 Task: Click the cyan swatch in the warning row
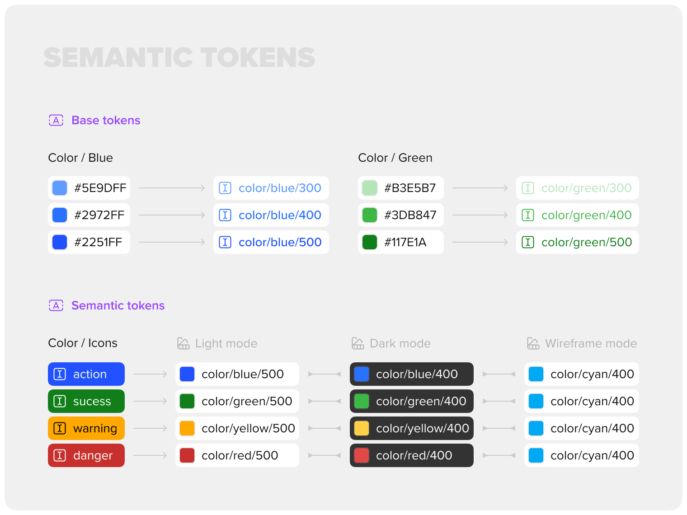pyautogui.click(x=536, y=428)
